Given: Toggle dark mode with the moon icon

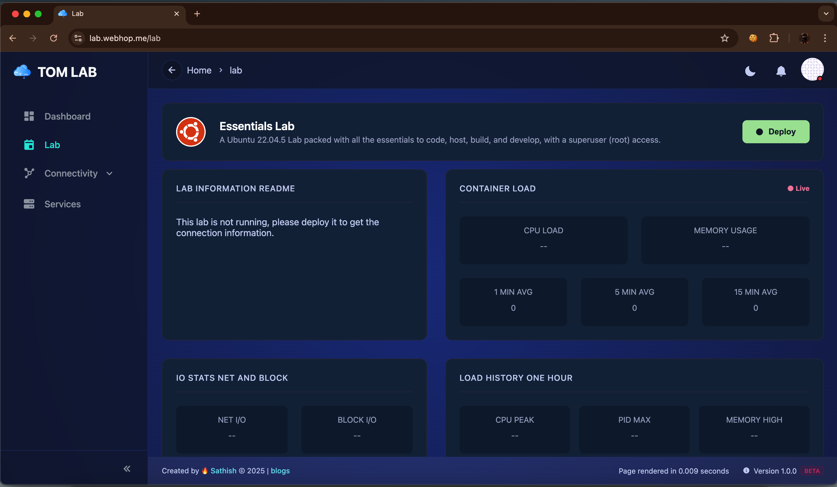Looking at the screenshot, I should (x=750, y=71).
